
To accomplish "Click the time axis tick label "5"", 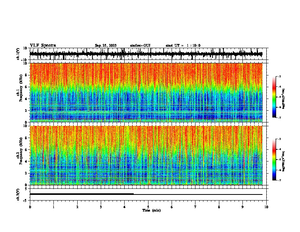I will (x=148, y=207).
